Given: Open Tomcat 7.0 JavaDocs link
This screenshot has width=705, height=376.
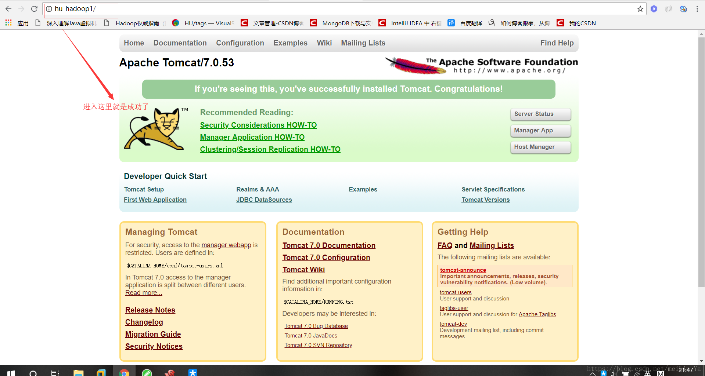Looking at the screenshot, I should (311, 336).
